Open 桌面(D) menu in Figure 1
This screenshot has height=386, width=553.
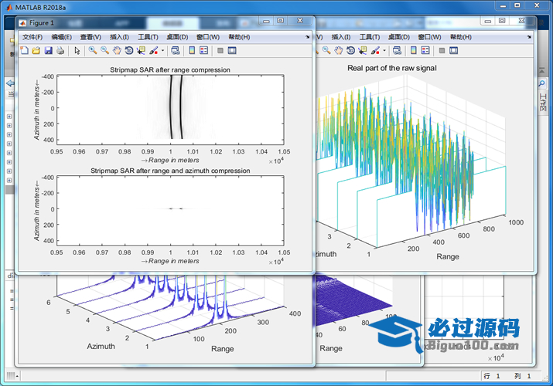[x=177, y=37]
